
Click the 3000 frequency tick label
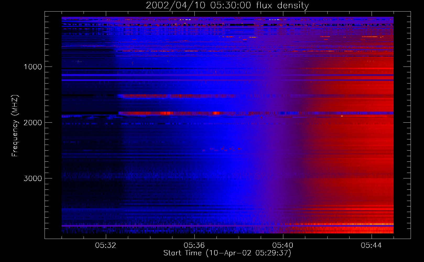pyautogui.click(x=33, y=178)
